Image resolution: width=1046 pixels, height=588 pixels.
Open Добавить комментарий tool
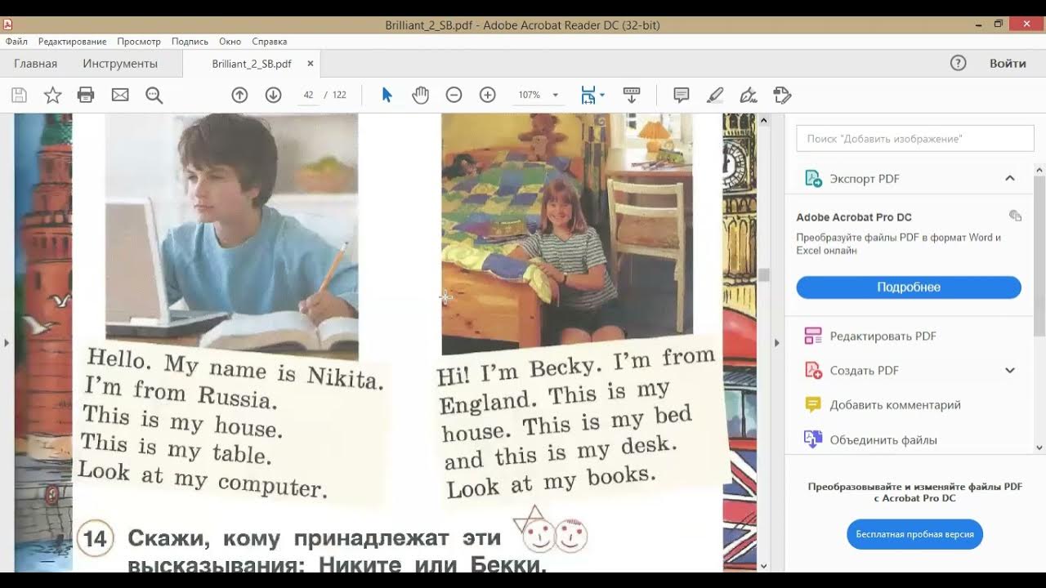point(895,404)
